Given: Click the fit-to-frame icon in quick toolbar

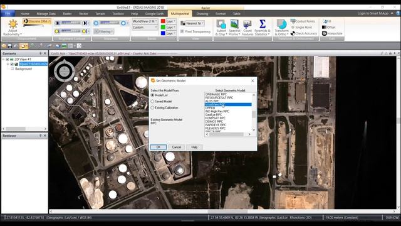Looking at the screenshot, I should coord(79,46).
